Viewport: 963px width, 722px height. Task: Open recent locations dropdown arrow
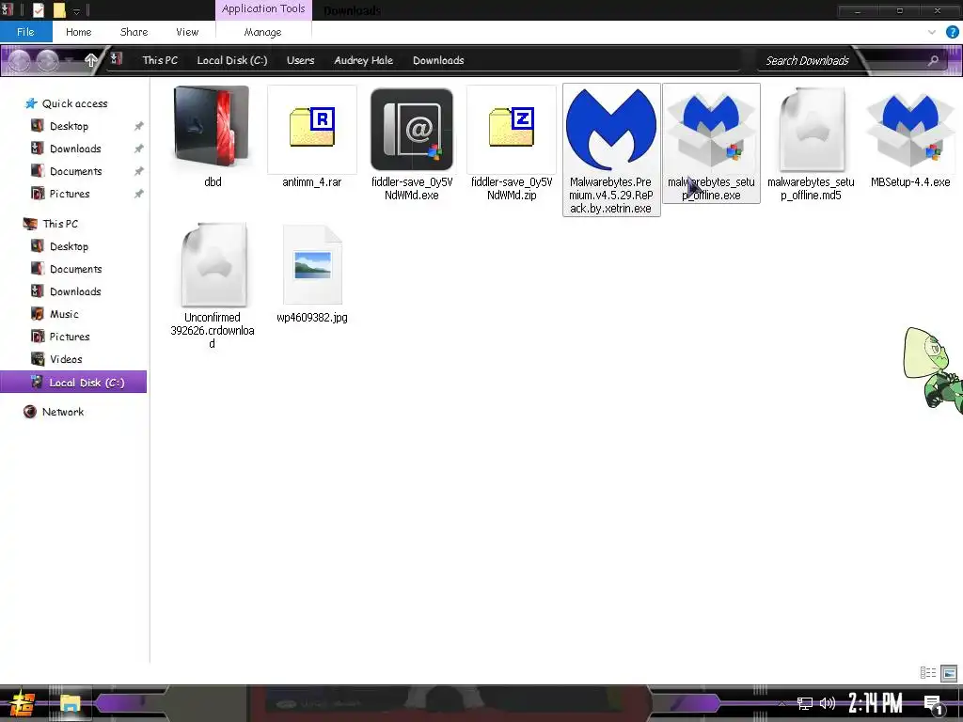click(x=71, y=60)
